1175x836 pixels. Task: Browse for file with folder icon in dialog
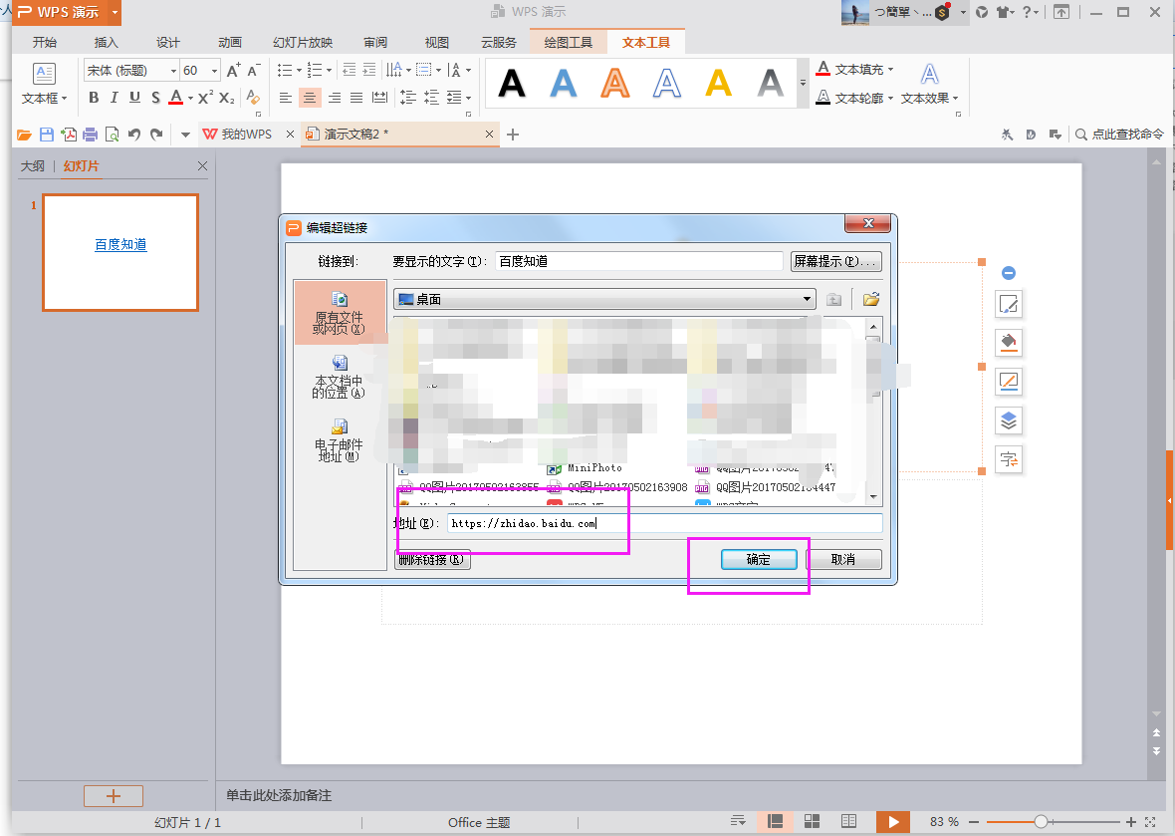(x=870, y=299)
